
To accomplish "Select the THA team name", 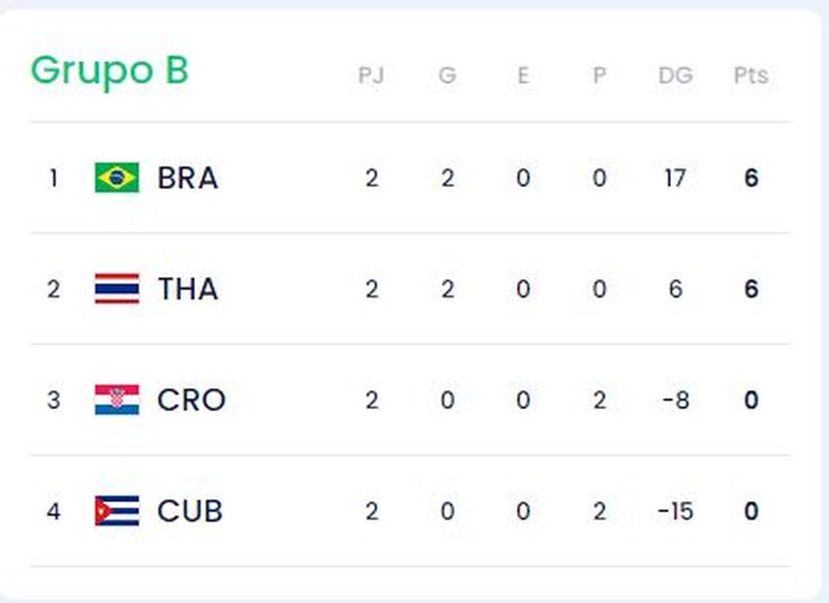I will 187,289.
